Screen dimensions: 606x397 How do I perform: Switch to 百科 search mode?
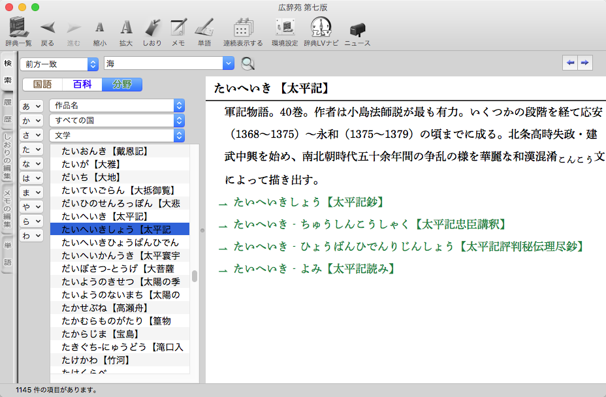82,84
